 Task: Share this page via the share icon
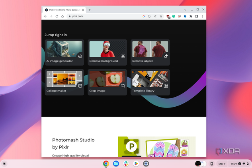pyautogui.click(x=155, y=16)
